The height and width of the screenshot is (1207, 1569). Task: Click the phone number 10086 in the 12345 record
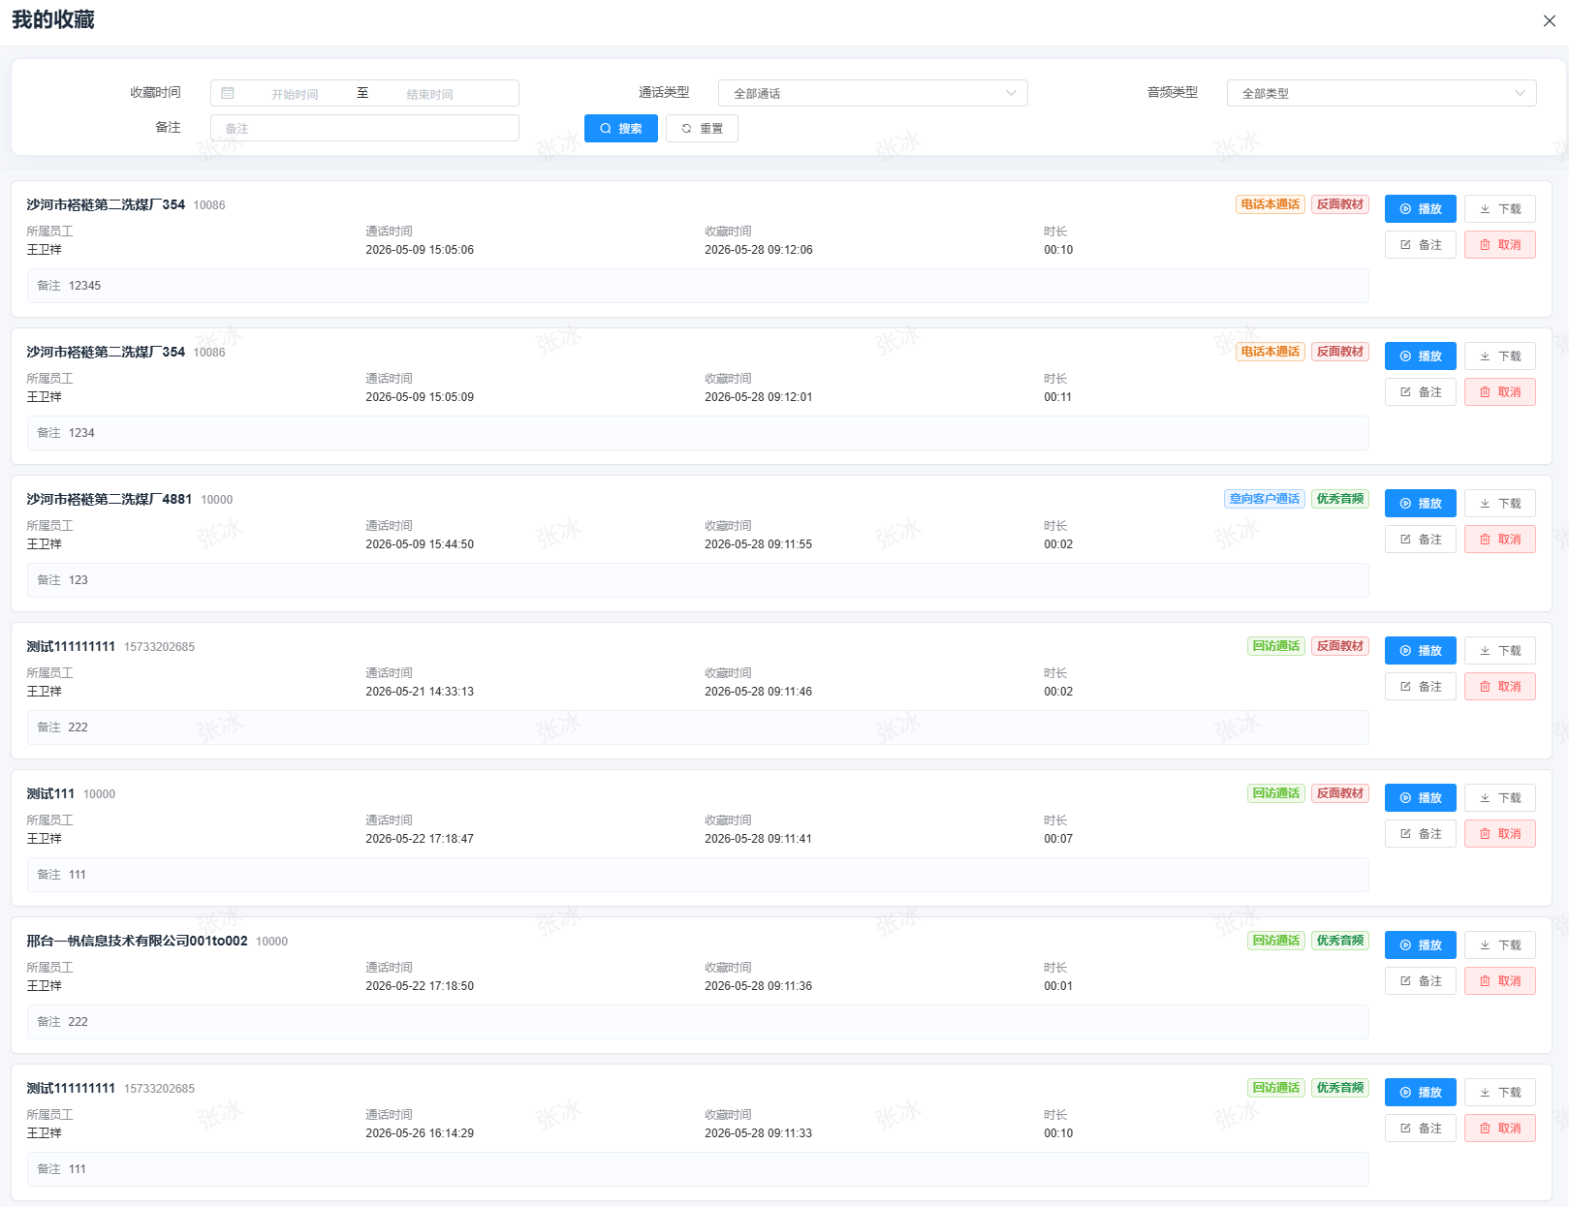point(209,205)
